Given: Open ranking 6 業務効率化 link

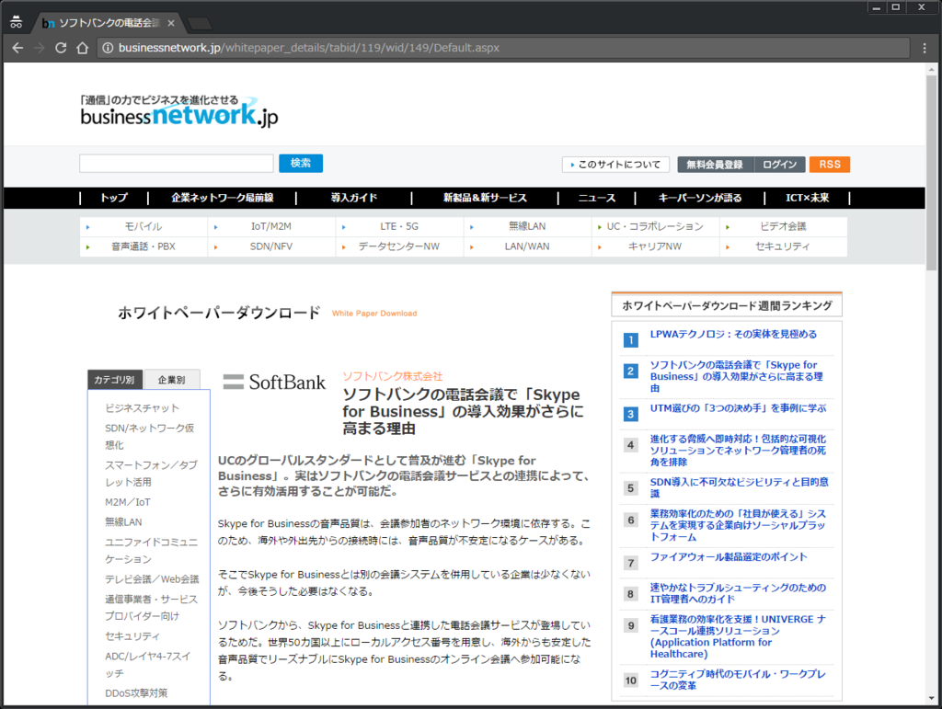Looking at the screenshot, I should 739,525.
